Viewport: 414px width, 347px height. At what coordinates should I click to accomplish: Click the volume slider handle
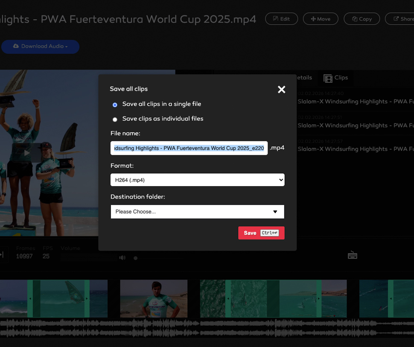coord(136,258)
